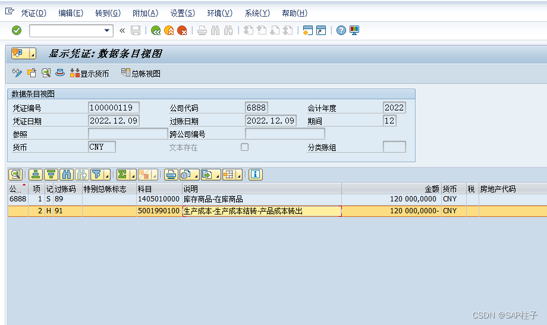The image size is (547, 325).
Task: Click the ALV grid Print icon
Action: pyautogui.click(x=171, y=174)
